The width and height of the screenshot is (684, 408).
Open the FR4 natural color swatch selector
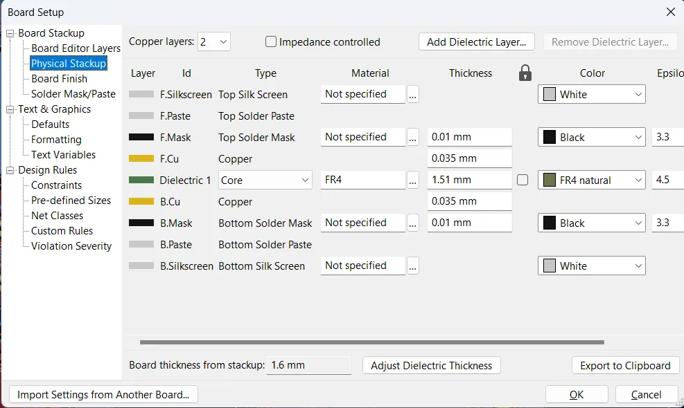click(590, 180)
